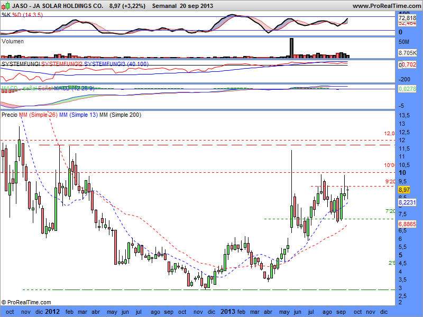423x317 pixels.
Task: Click the %K stochastic label
Action: coord(6,15)
